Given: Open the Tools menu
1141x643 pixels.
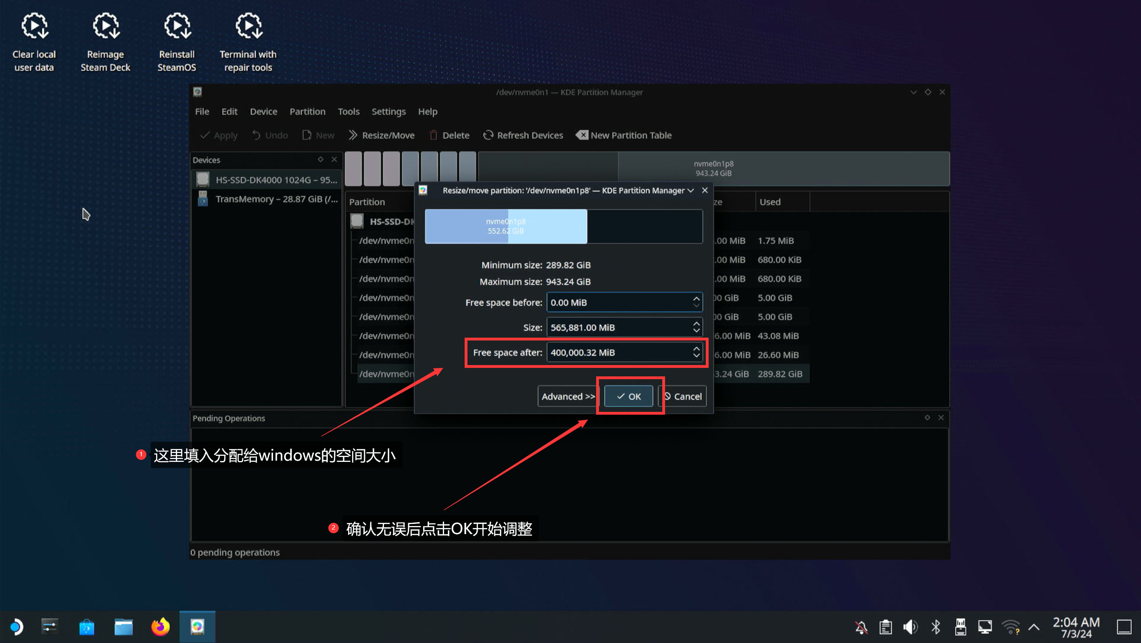Looking at the screenshot, I should point(348,112).
